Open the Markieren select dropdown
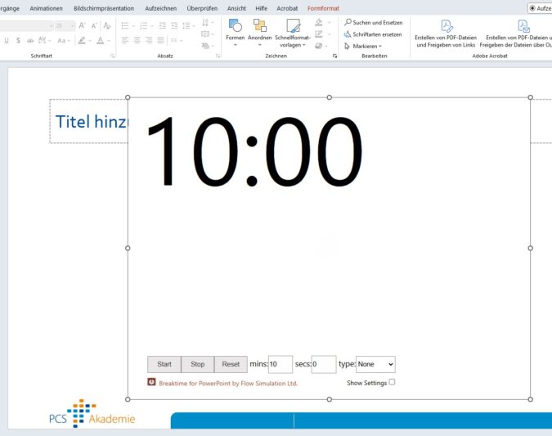Image resolution: width=552 pixels, height=436 pixels. pos(363,46)
